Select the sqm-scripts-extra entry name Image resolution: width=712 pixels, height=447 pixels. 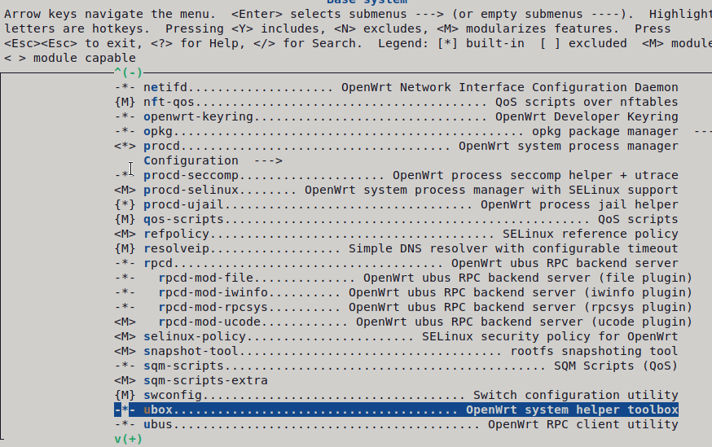206,381
